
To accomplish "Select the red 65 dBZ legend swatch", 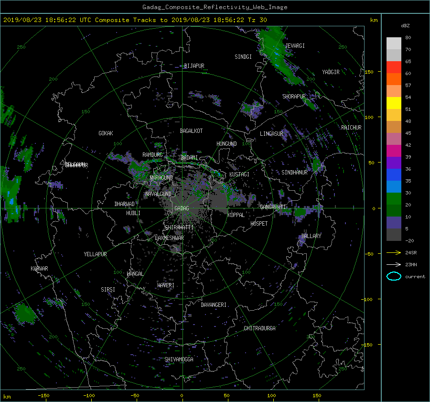I will coord(394,67).
